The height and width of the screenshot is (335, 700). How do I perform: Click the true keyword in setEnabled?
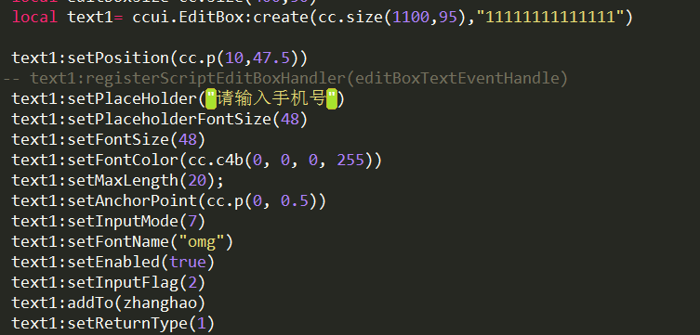point(187,262)
